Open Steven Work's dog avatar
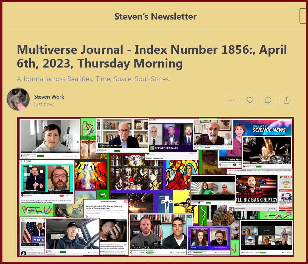Image resolution: width=308 pixels, height=264 pixels. (18, 99)
